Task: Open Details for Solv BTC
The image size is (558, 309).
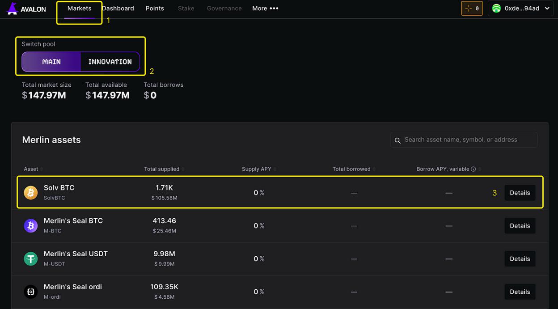Action: tap(520, 193)
